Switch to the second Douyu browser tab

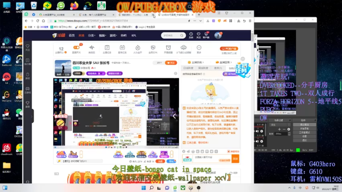pos(96,15)
